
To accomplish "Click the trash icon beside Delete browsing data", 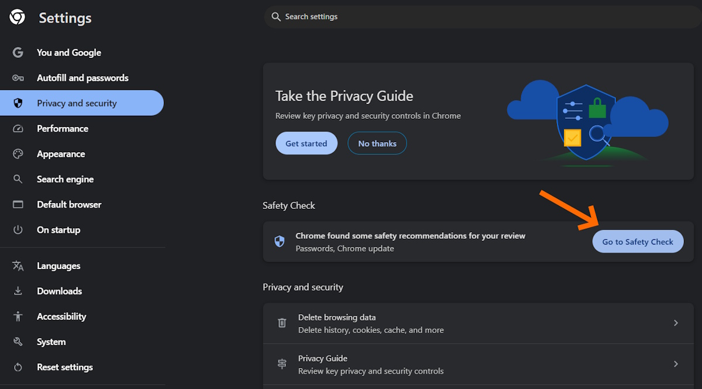I will click(x=282, y=323).
